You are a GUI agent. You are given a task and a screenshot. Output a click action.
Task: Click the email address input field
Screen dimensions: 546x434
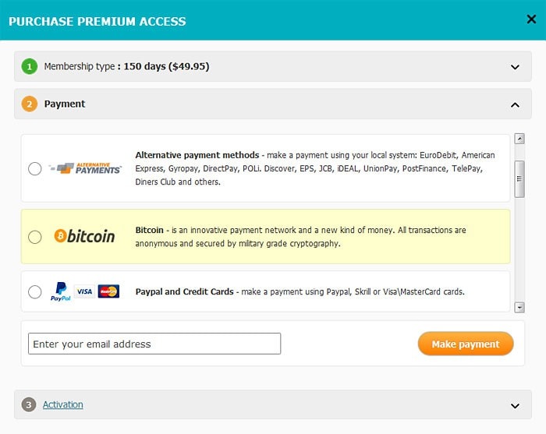pyautogui.click(x=154, y=344)
